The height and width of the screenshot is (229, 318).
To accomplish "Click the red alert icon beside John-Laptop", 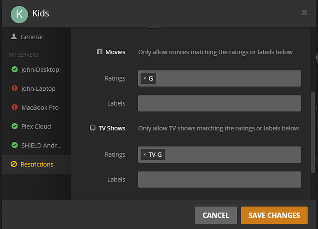I will 14,88.
